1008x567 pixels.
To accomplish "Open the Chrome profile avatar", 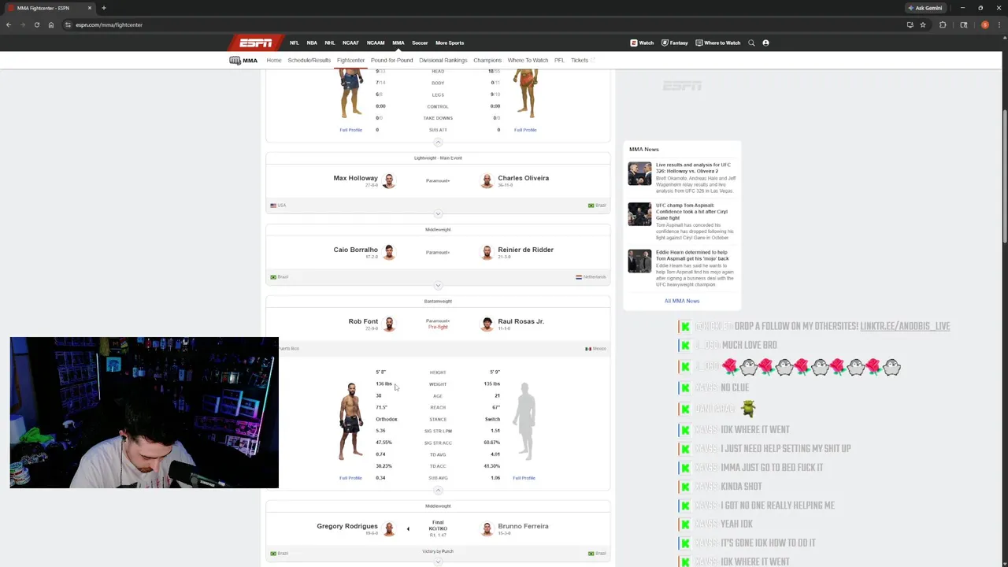I will 984,24.
